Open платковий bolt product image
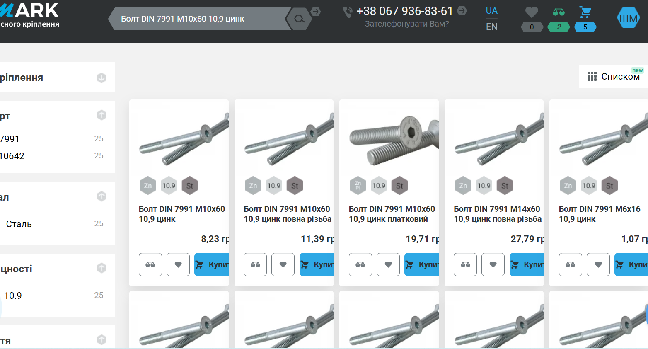Viewport: 648px width, 349px height. click(394, 140)
